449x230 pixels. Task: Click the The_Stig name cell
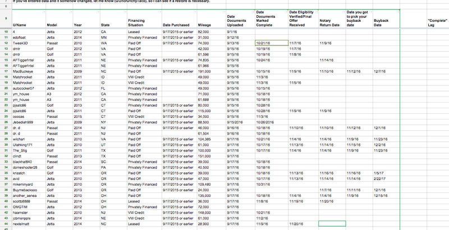29,150
